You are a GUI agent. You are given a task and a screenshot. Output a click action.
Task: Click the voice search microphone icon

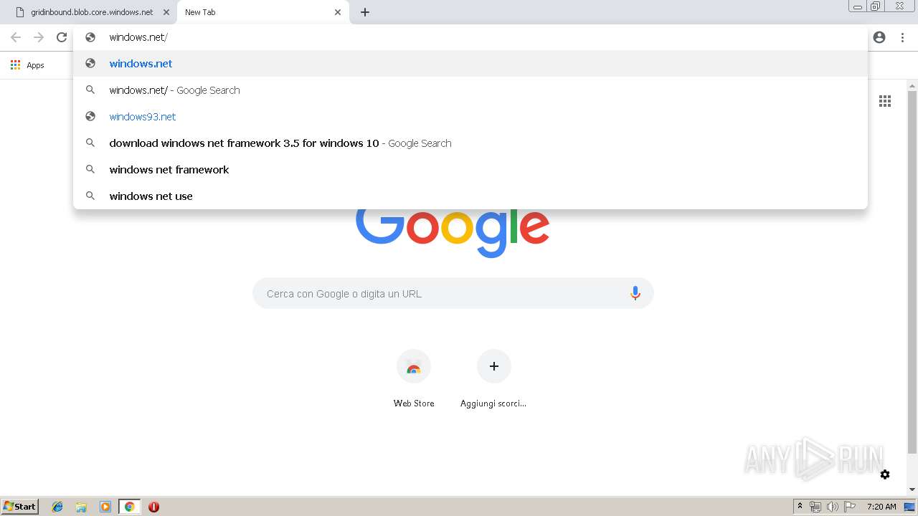point(635,293)
